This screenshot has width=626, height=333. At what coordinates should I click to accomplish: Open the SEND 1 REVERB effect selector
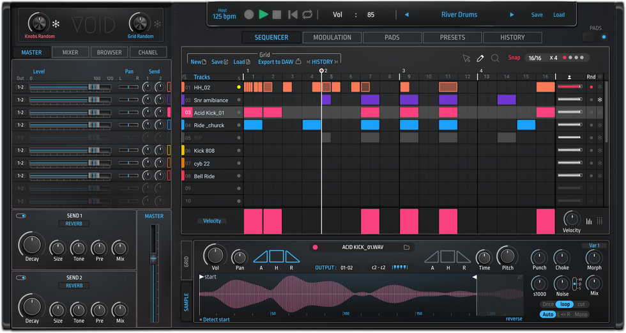coord(74,224)
